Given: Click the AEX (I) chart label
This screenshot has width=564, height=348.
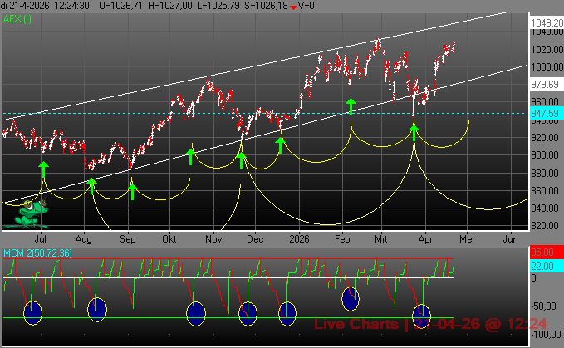Looking at the screenshot, I should pos(17,17).
